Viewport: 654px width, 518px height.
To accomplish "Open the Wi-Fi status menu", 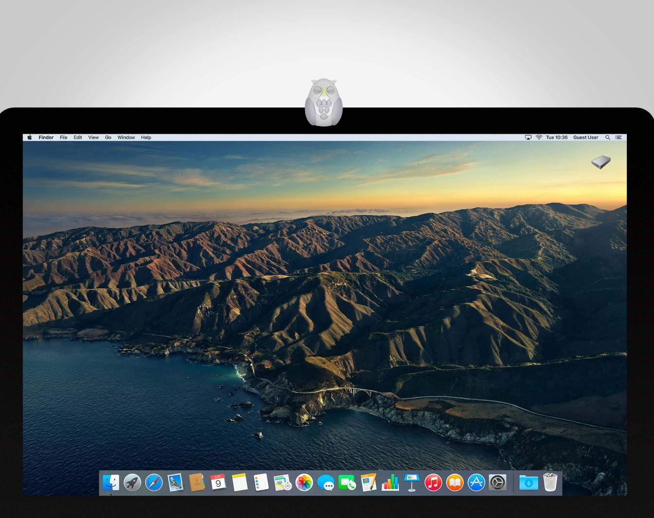I will pos(538,138).
